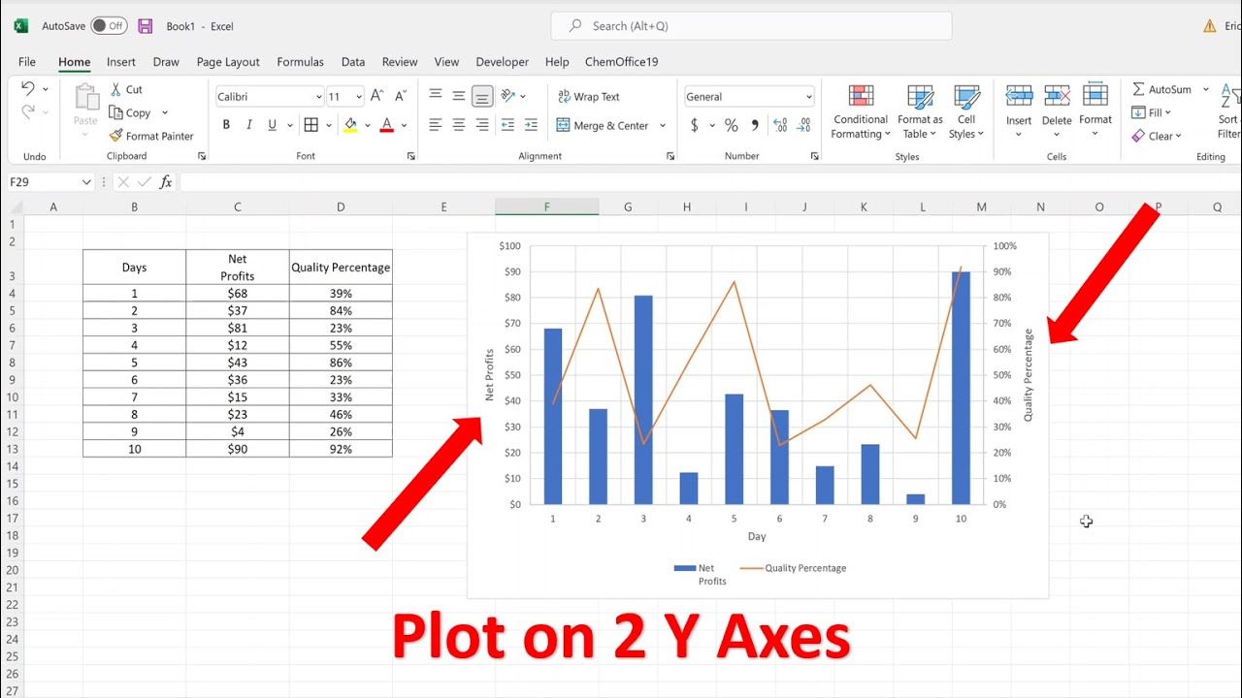Align text right
Viewport: 1242px width, 698px height.
482,125
